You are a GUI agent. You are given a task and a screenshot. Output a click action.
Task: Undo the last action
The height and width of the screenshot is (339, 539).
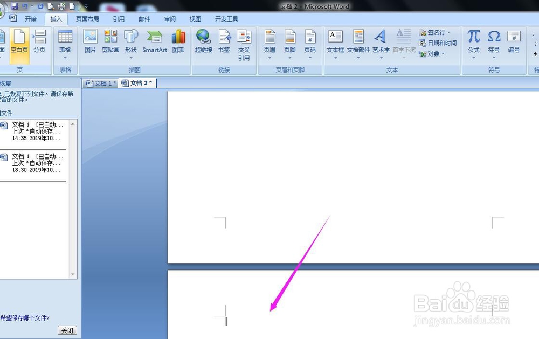click(x=25, y=6)
